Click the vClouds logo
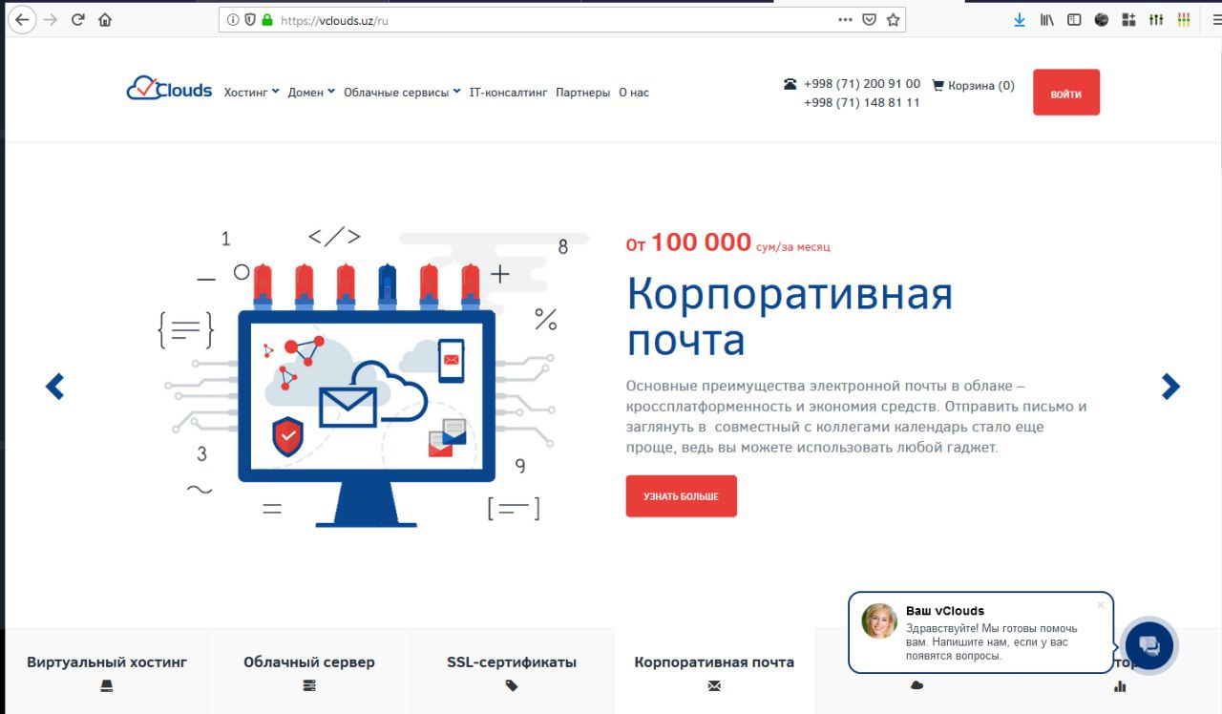The width and height of the screenshot is (1222, 714). 169,89
